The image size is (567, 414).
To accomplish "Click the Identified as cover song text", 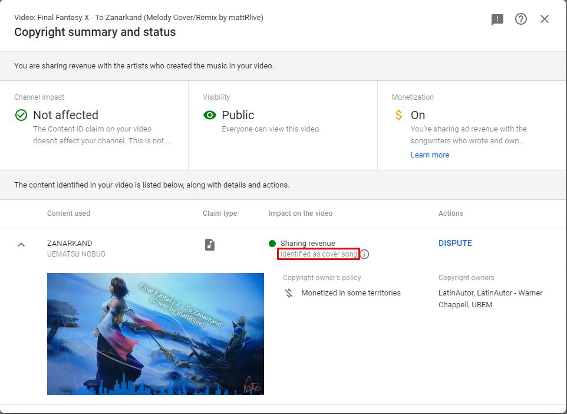I will pos(319,254).
